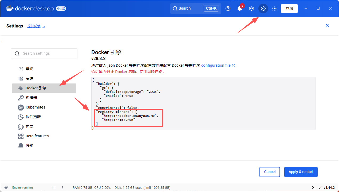Click inside the daemon JSON editor
The width and height of the screenshot is (339, 192).
203,103
